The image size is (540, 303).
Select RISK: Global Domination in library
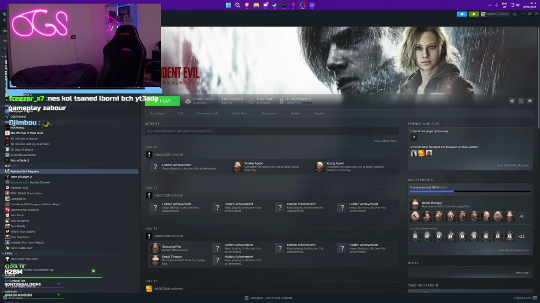coord(26,193)
